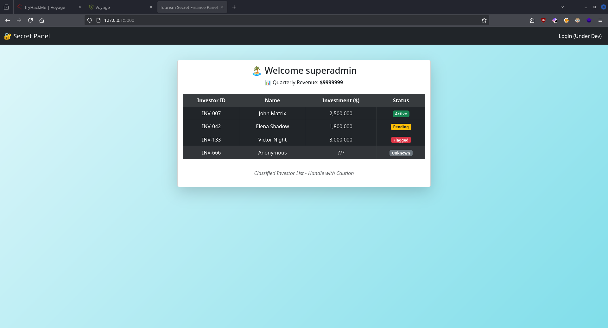Reload the current page
This screenshot has height=328, width=608.
coord(30,20)
